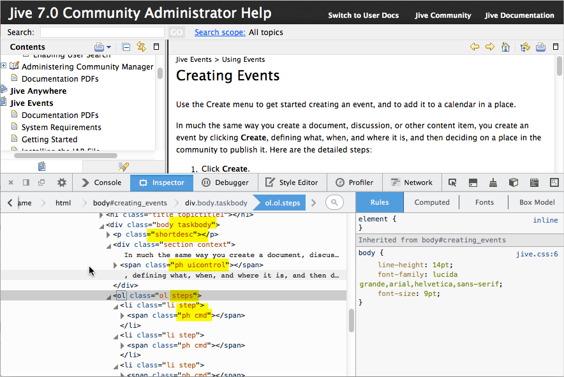
Task: Expand span ph uicontrol node
Action: click(x=115, y=265)
